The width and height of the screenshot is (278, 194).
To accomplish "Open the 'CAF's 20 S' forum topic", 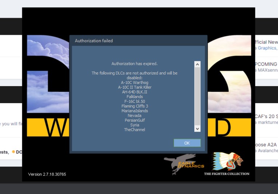I will coord(266,116).
